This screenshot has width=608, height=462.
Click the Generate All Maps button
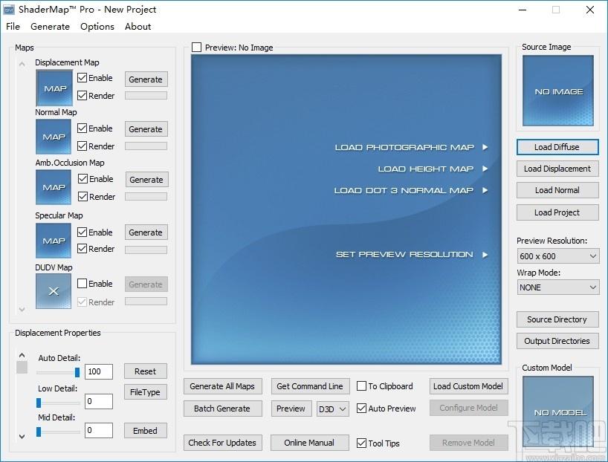tap(222, 386)
